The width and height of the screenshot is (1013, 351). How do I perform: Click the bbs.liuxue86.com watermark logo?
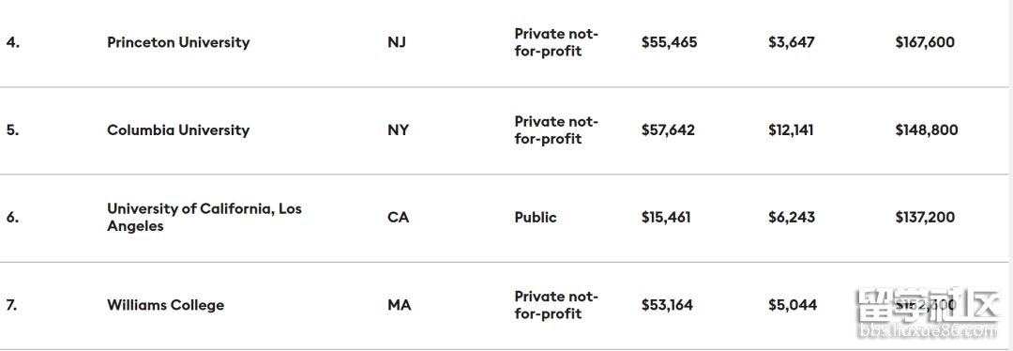929,313
